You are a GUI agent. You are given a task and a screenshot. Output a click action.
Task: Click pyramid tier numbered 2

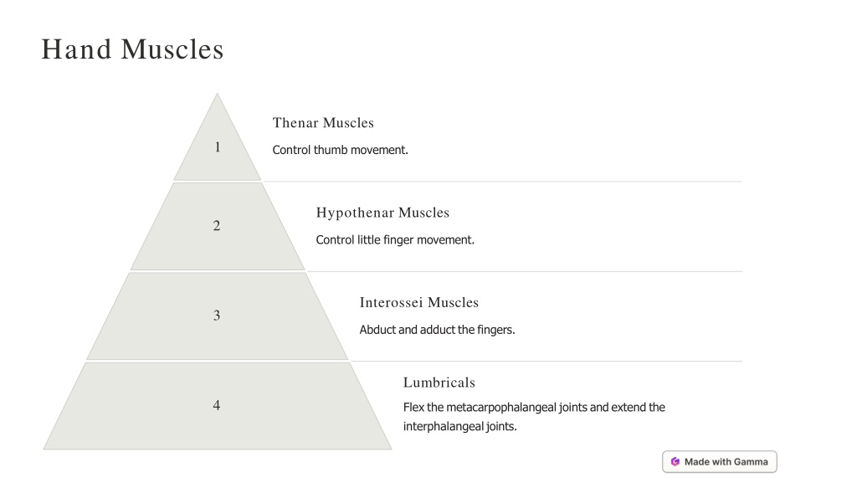pos(218,226)
